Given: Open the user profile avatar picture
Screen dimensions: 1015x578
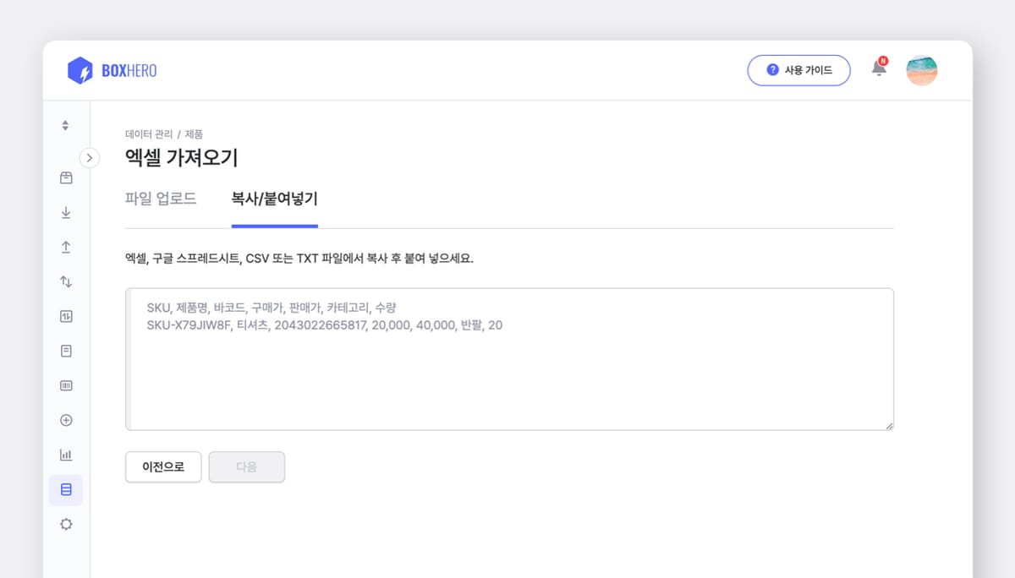Looking at the screenshot, I should click(x=922, y=70).
